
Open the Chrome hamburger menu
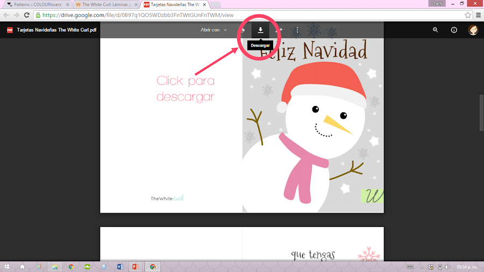click(479, 15)
